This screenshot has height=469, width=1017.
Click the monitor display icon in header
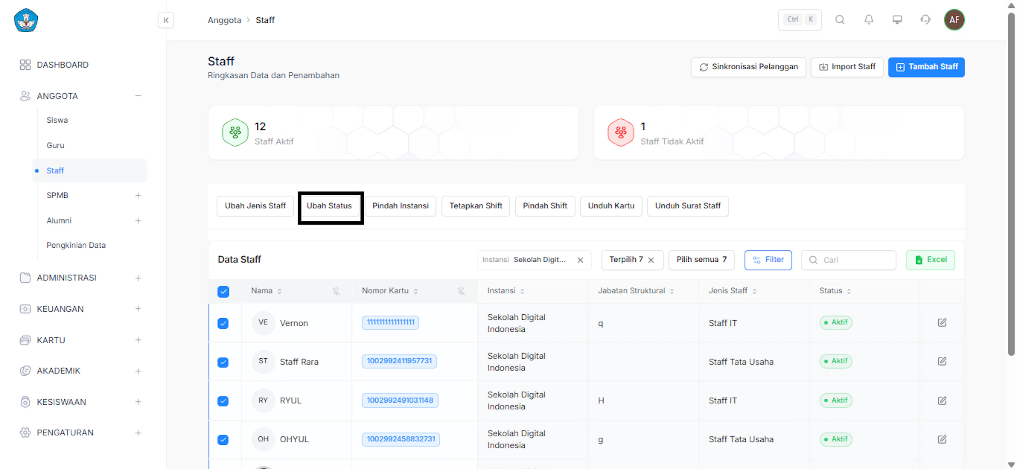[x=897, y=19]
